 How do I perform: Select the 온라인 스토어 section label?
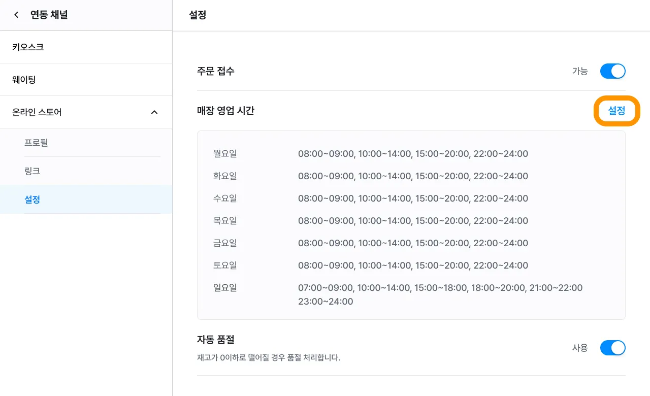coord(37,112)
